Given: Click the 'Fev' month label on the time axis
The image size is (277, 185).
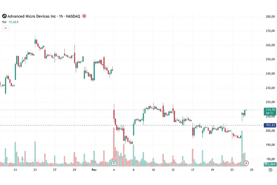Looking at the screenshot, I should point(94,170).
